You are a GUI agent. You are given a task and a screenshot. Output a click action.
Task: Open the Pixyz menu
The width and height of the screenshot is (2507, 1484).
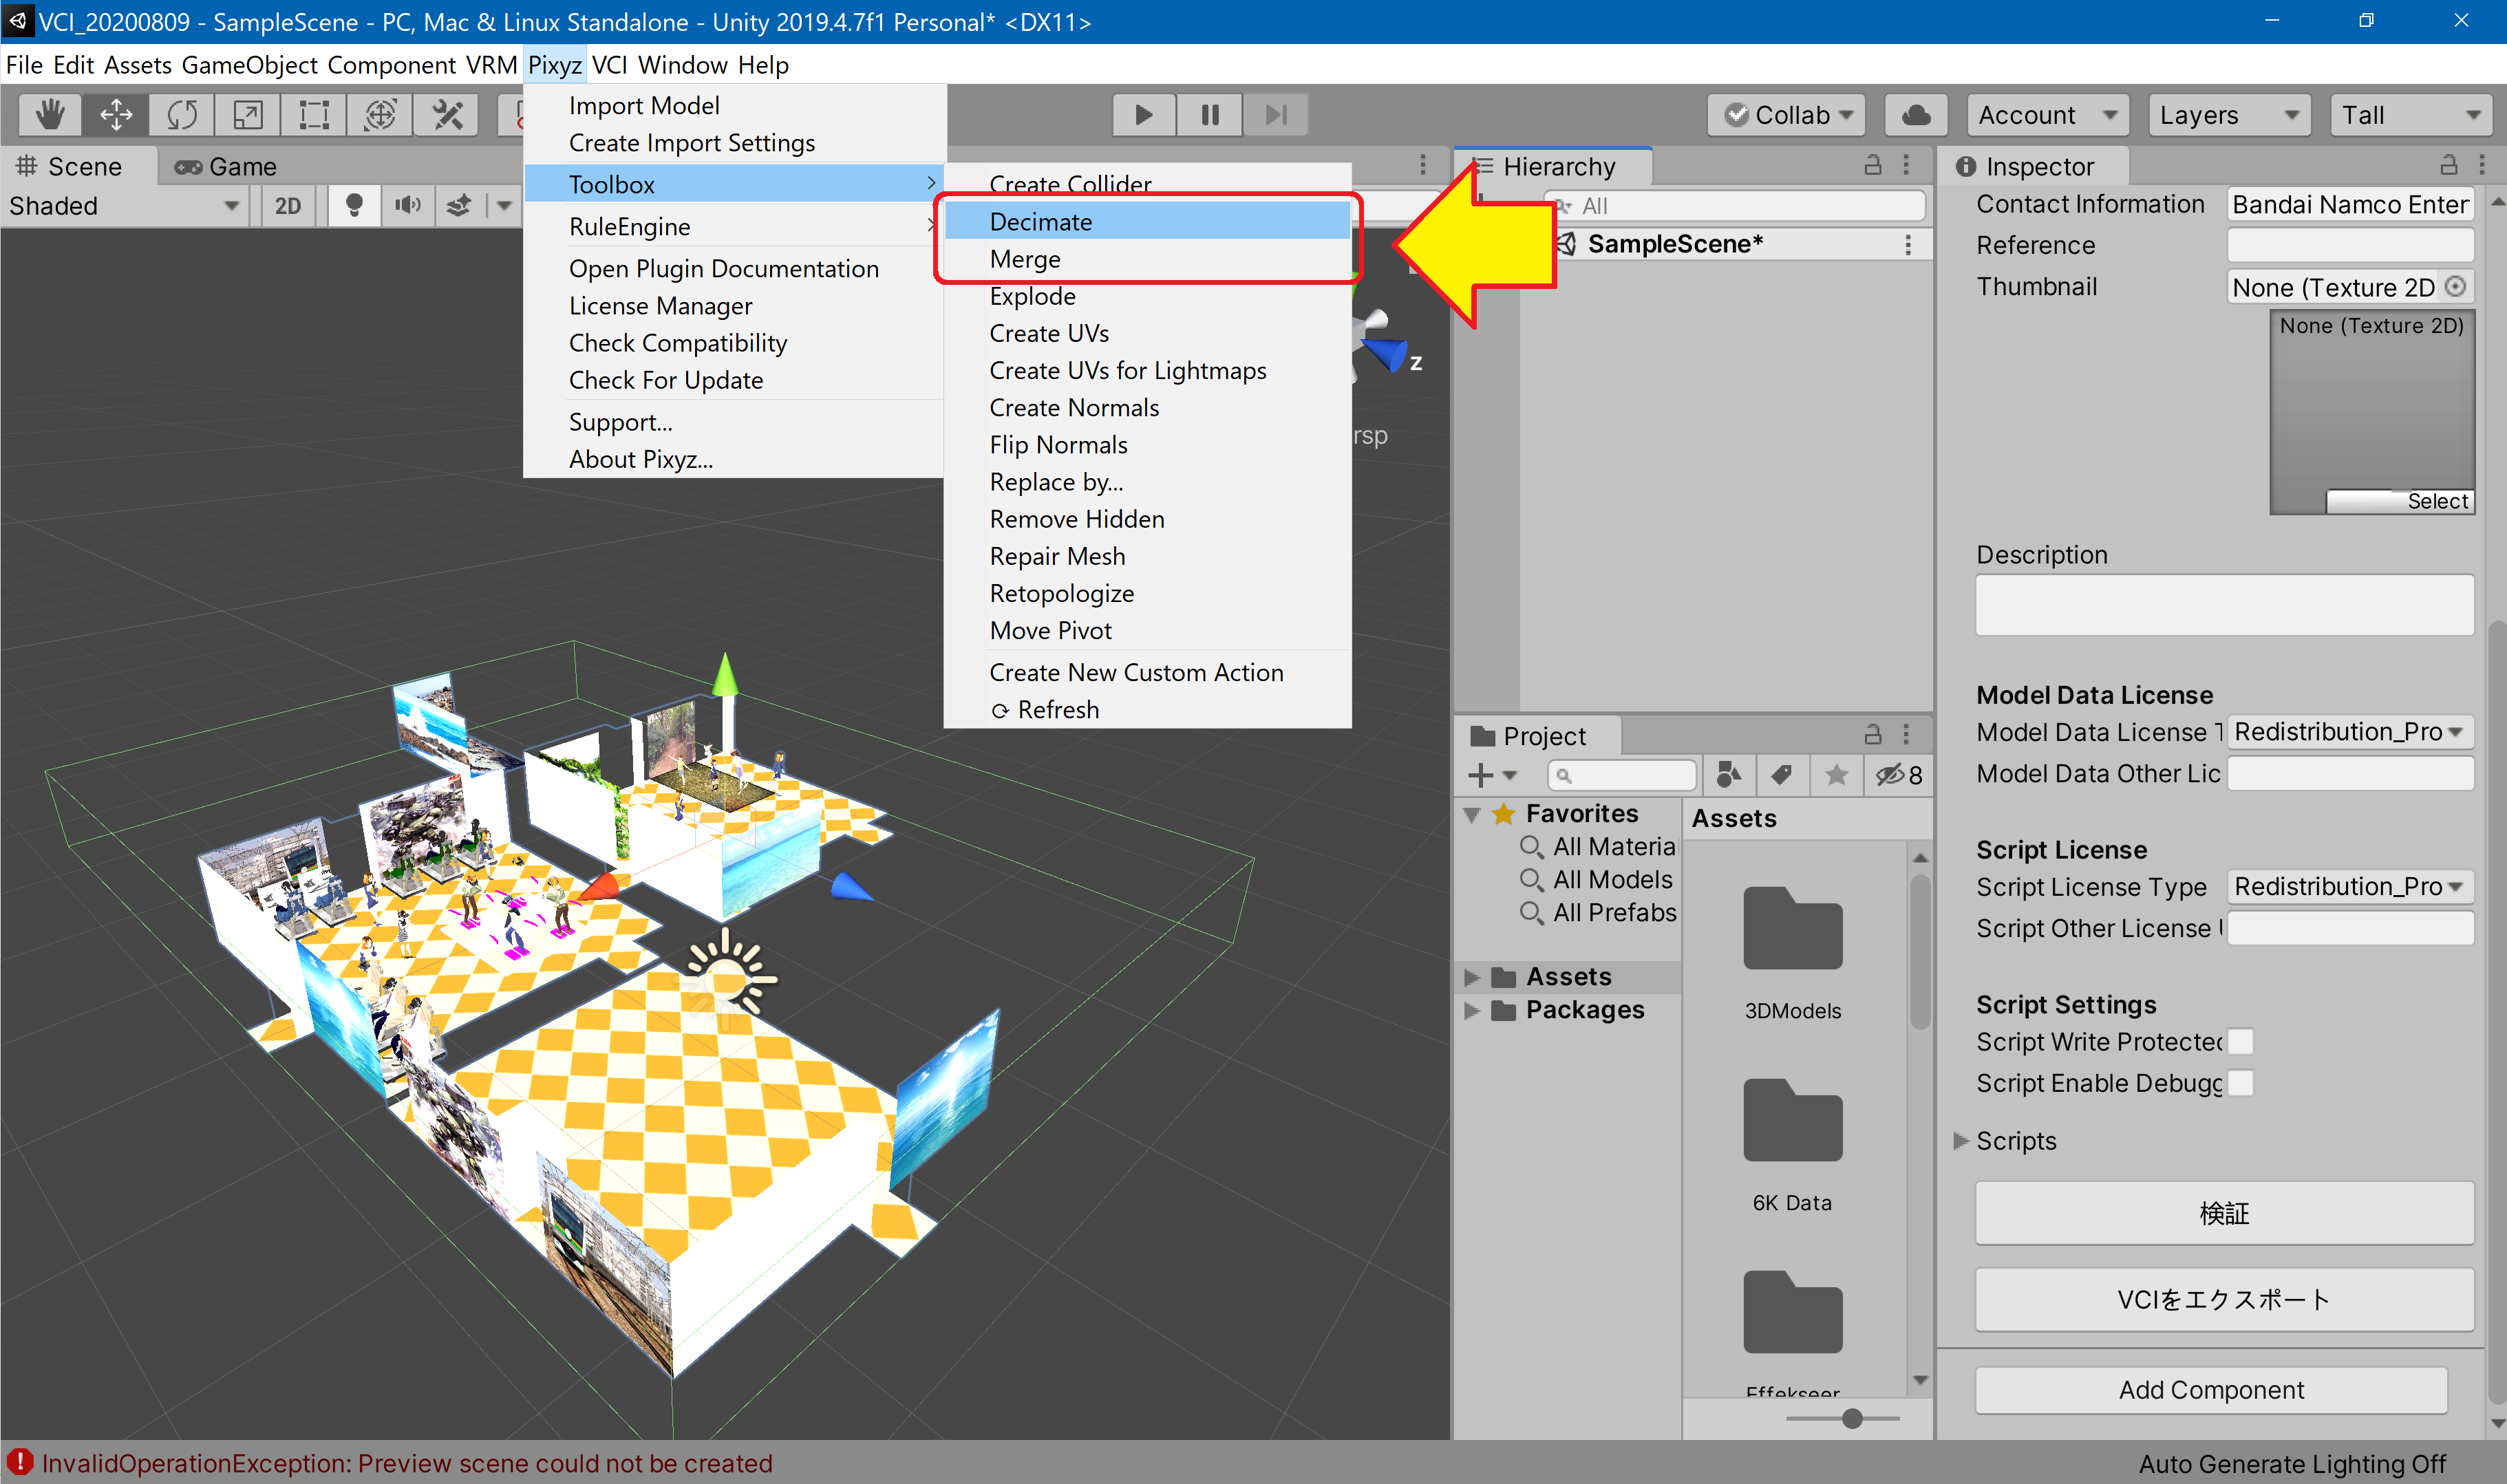click(x=555, y=65)
